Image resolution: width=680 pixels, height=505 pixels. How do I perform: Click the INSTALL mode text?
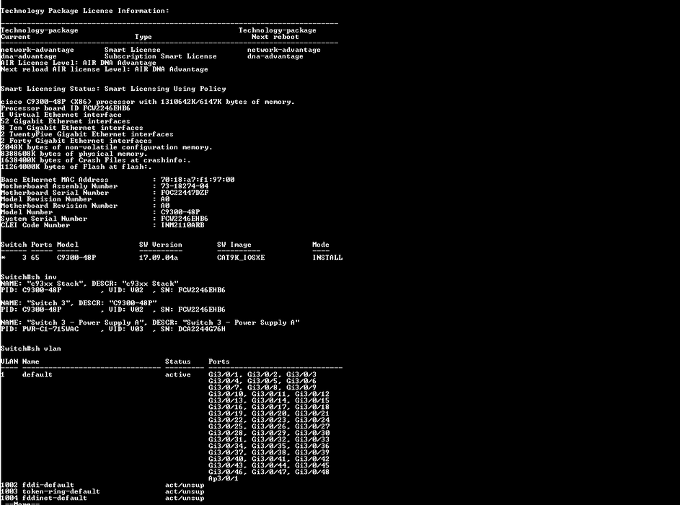tap(328, 258)
